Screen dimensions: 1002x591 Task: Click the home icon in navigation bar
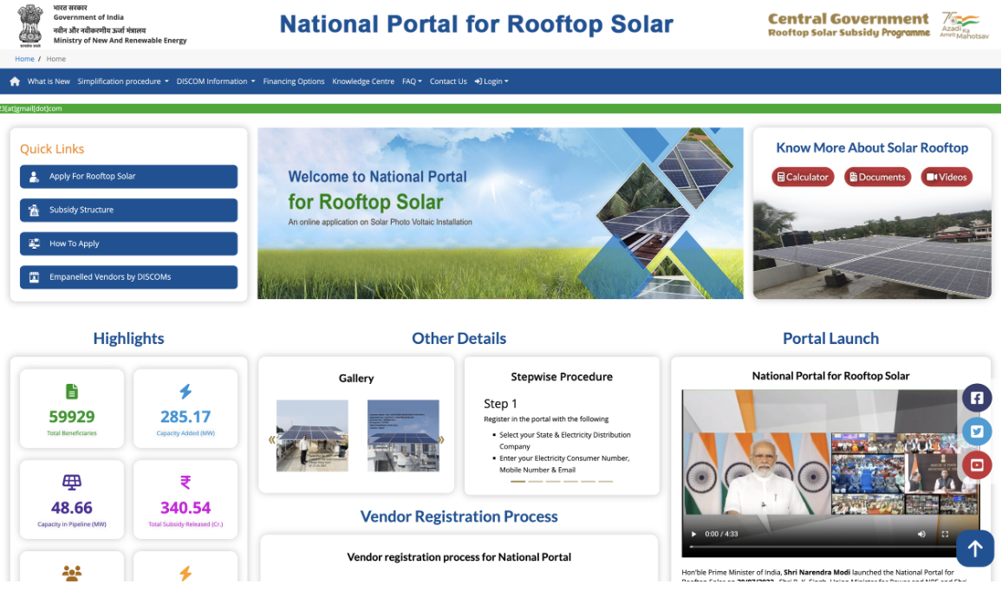click(15, 81)
